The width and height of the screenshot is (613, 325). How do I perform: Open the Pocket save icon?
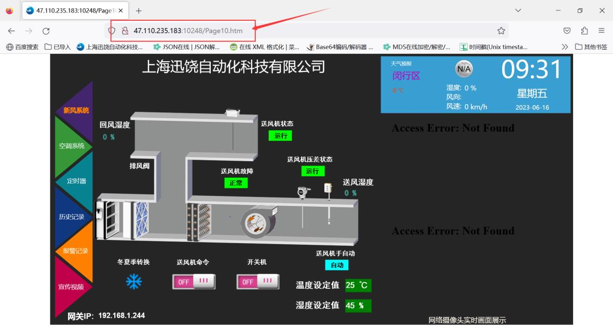click(567, 31)
